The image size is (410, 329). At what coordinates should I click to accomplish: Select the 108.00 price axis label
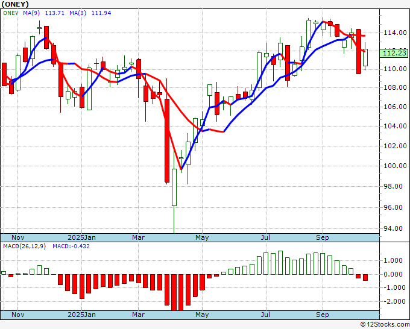[395, 87]
